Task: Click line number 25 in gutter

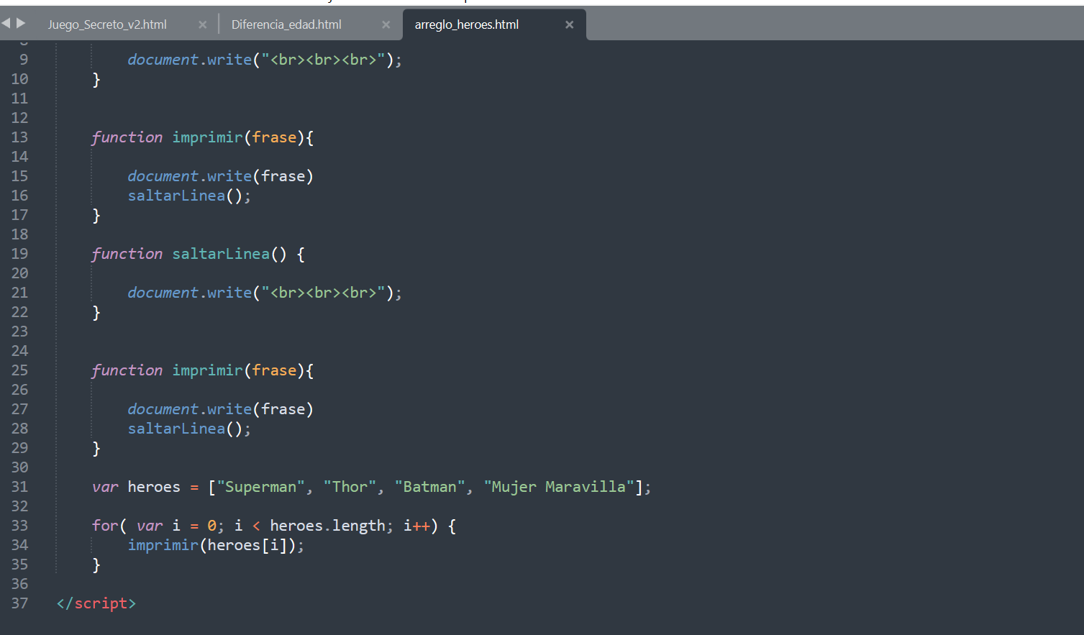Action: [19, 370]
